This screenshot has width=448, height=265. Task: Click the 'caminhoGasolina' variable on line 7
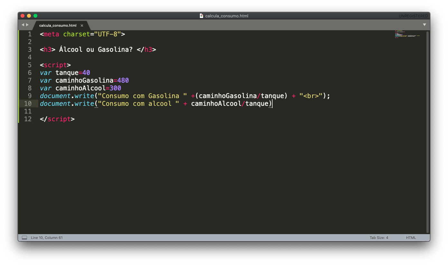tap(84, 80)
